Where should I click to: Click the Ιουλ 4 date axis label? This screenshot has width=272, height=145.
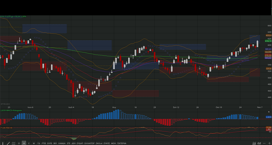point(71,107)
